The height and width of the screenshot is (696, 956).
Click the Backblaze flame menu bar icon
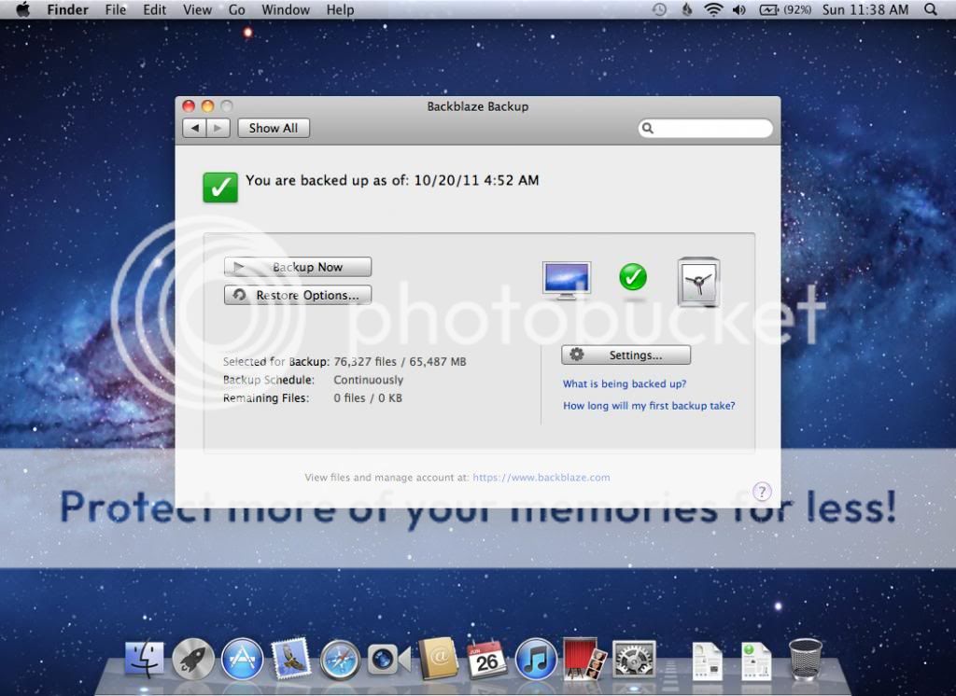point(687,9)
